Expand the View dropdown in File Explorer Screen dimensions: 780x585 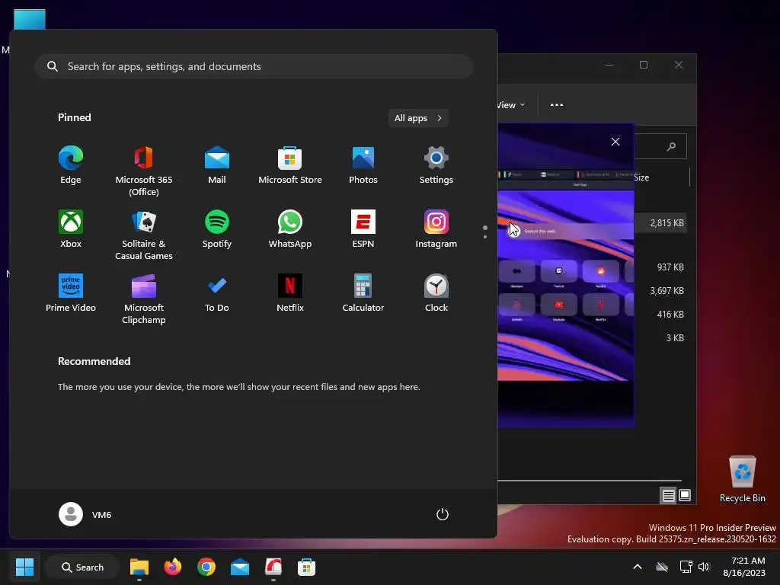click(x=511, y=105)
